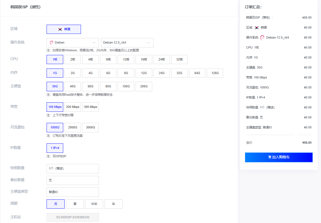Click the main disk type 普通IO field
Image resolution: width=321 pixels, height=223 pixels.
point(73,192)
